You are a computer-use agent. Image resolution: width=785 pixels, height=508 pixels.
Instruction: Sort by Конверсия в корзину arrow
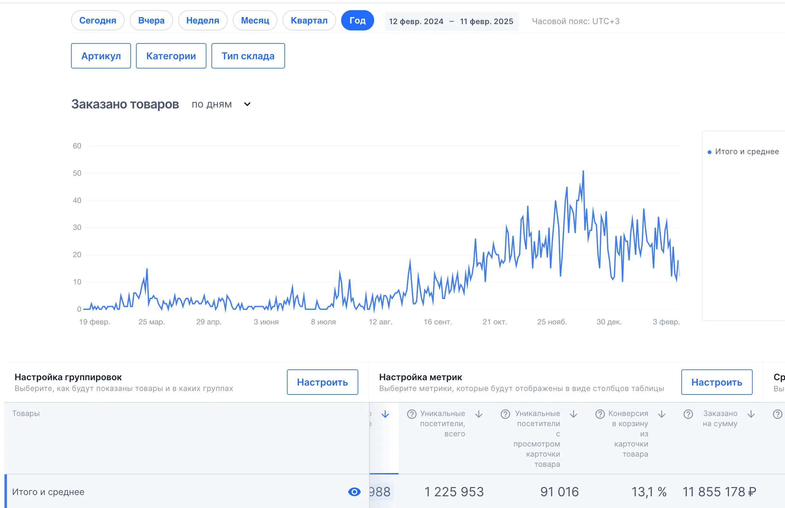[661, 414]
